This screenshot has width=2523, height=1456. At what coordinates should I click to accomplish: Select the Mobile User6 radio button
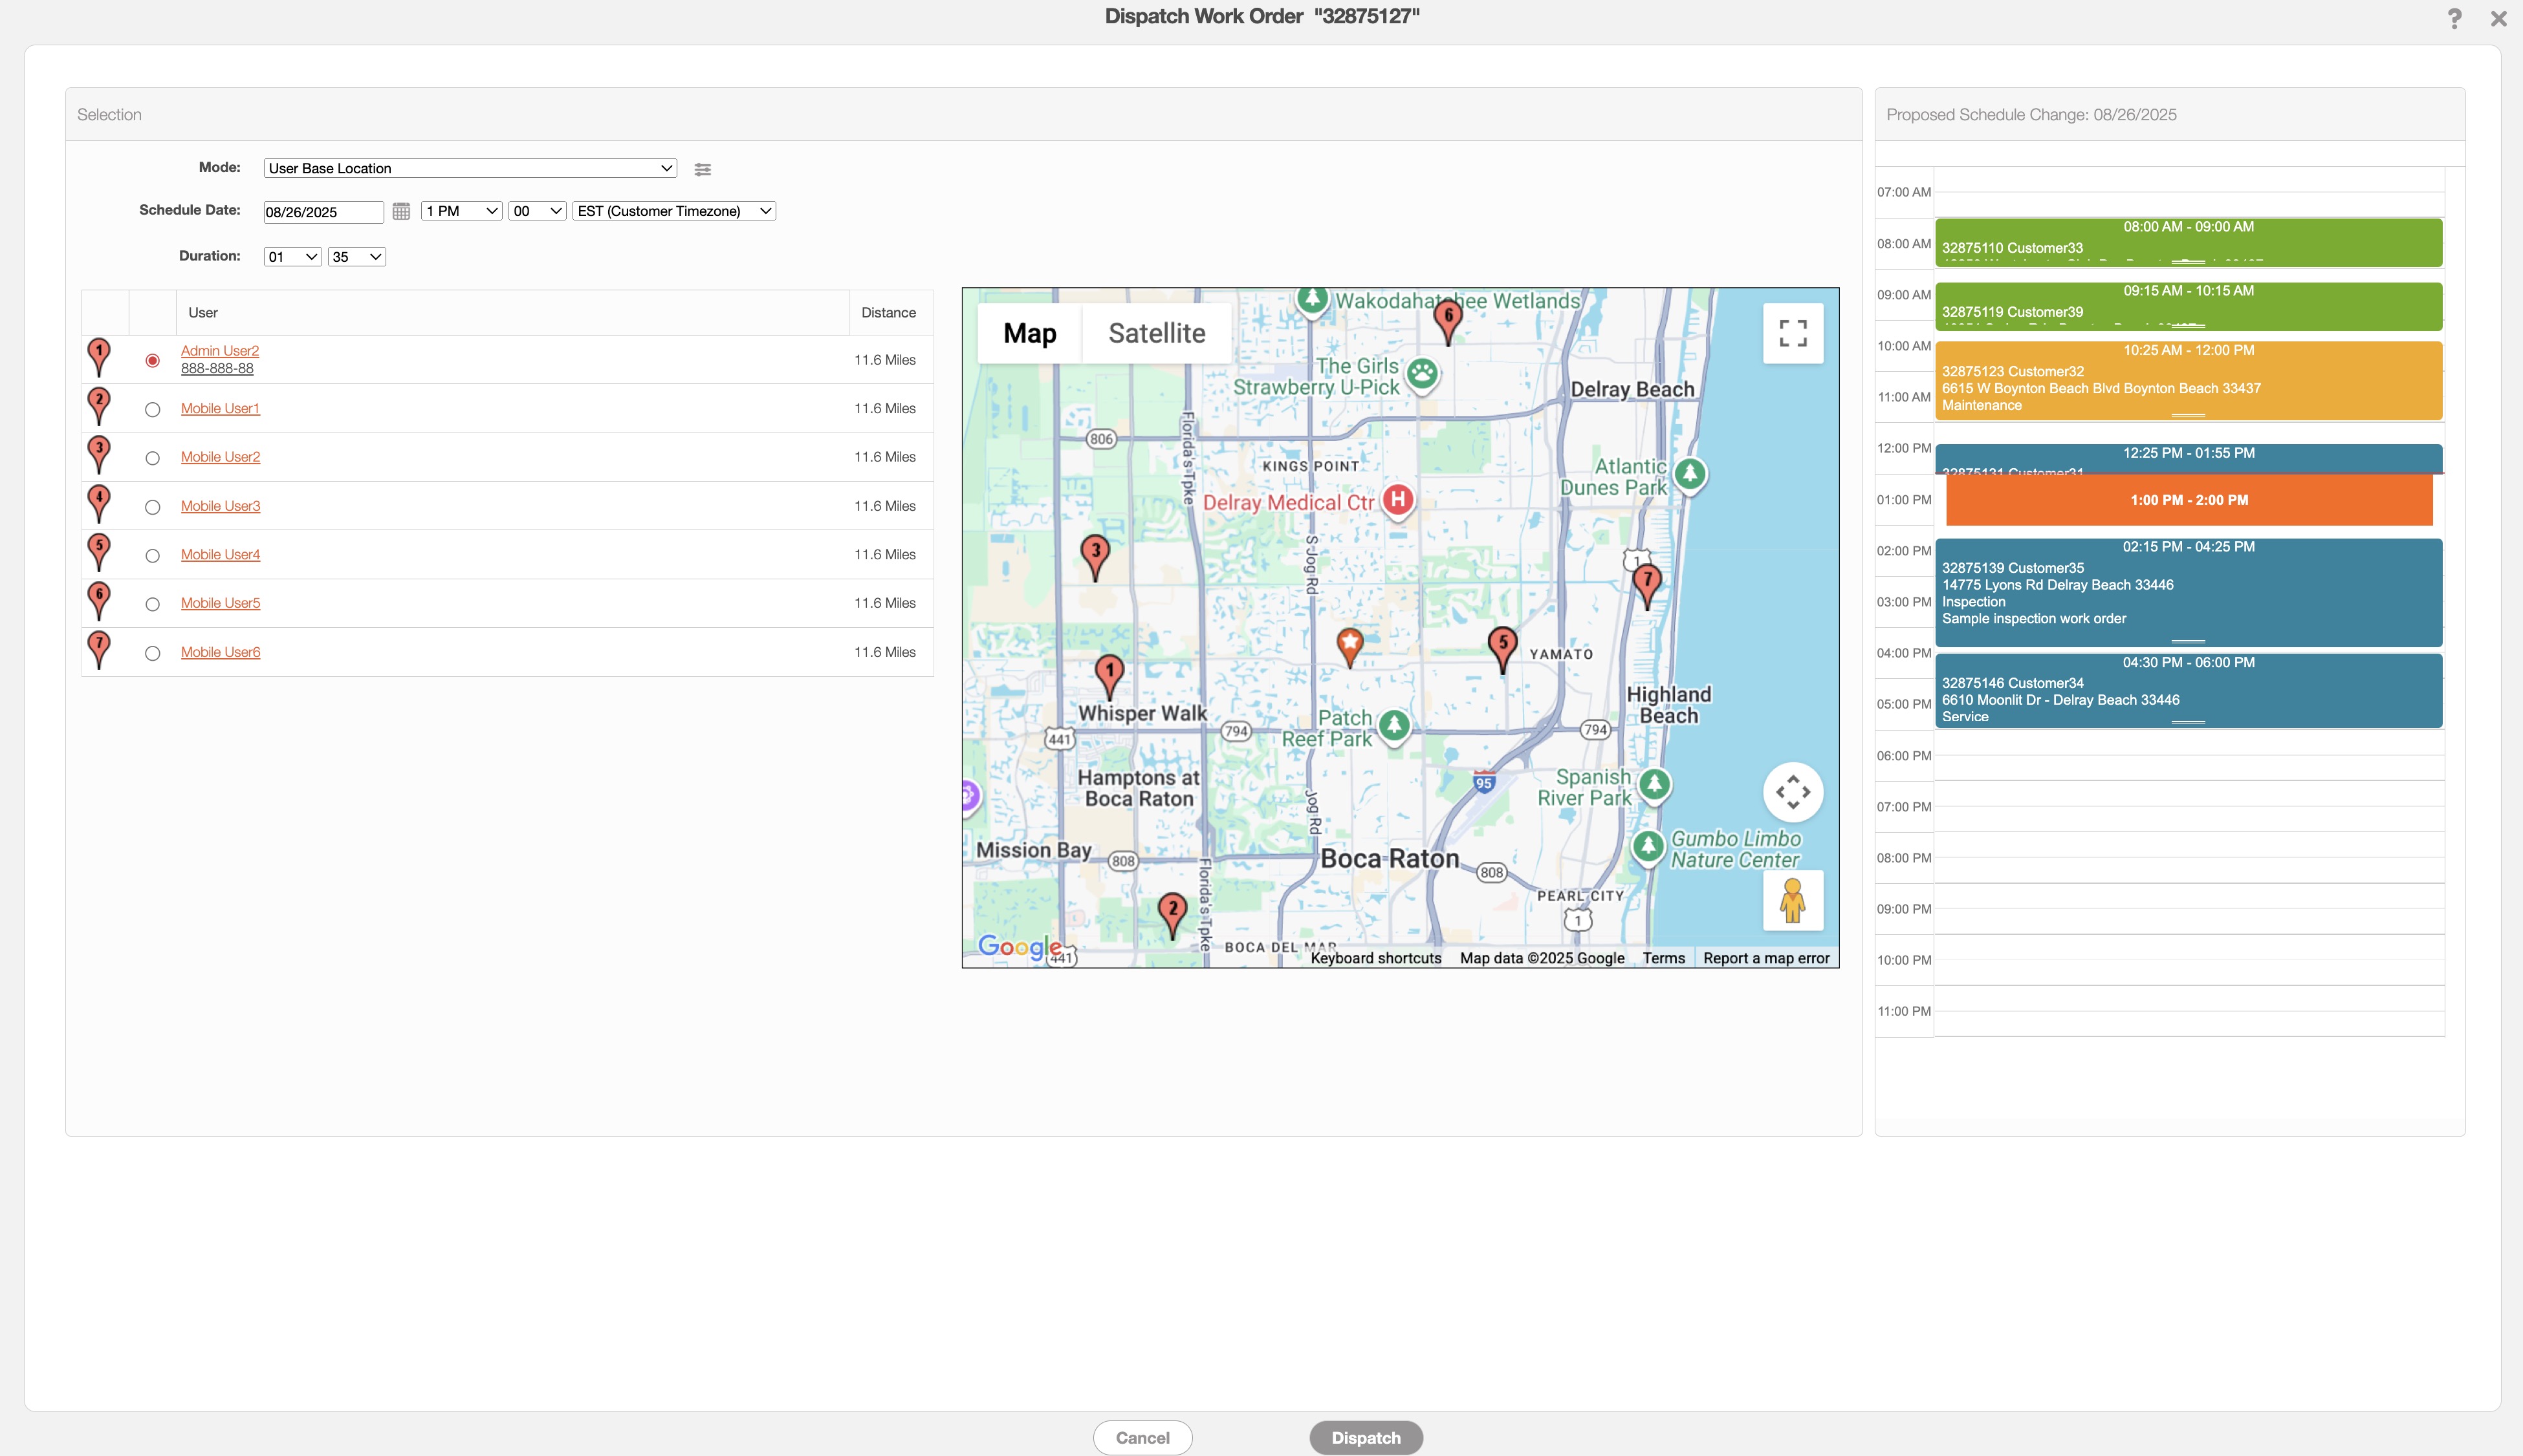pyautogui.click(x=152, y=653)
